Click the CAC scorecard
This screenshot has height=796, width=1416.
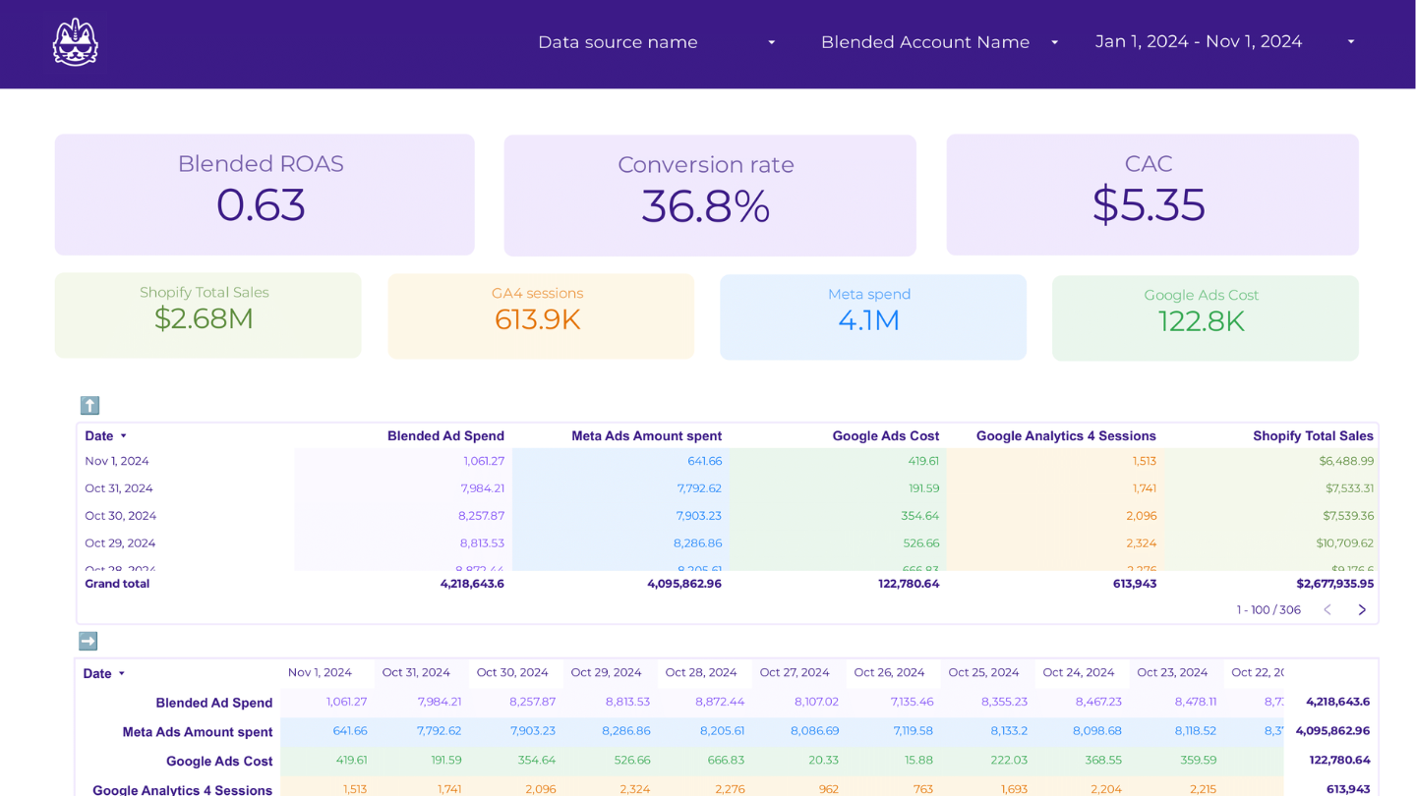1151,195
